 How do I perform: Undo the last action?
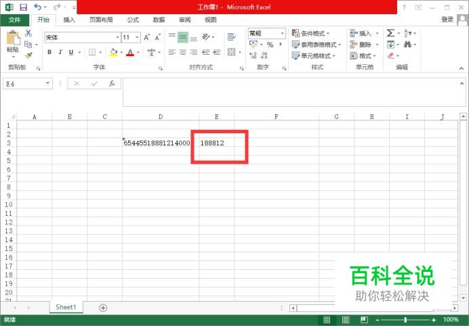38,7
